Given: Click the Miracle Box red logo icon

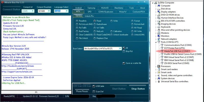Looking at the screenshot, I should coord(2,3).
